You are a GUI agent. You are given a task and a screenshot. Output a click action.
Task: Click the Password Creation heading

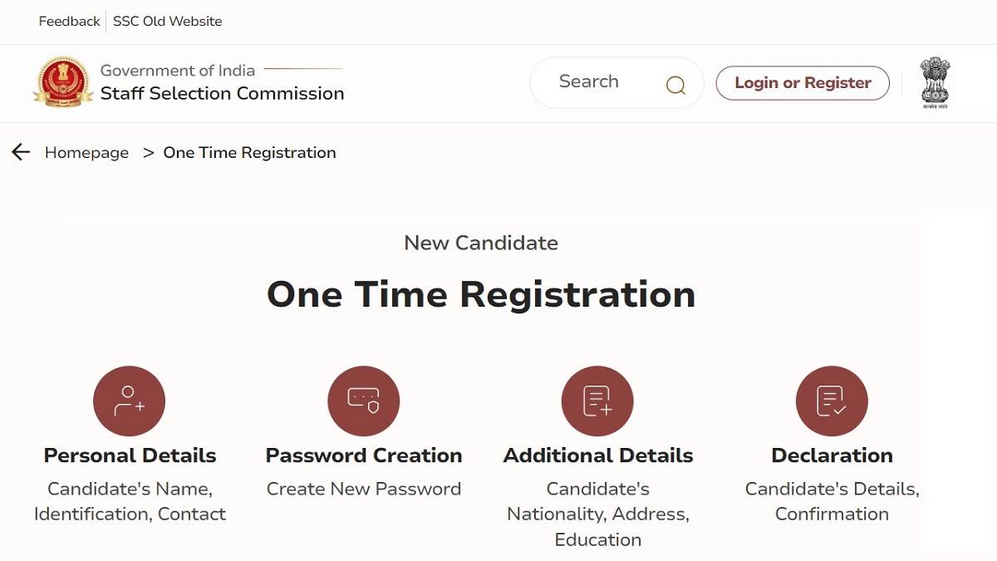coord(364,455)
